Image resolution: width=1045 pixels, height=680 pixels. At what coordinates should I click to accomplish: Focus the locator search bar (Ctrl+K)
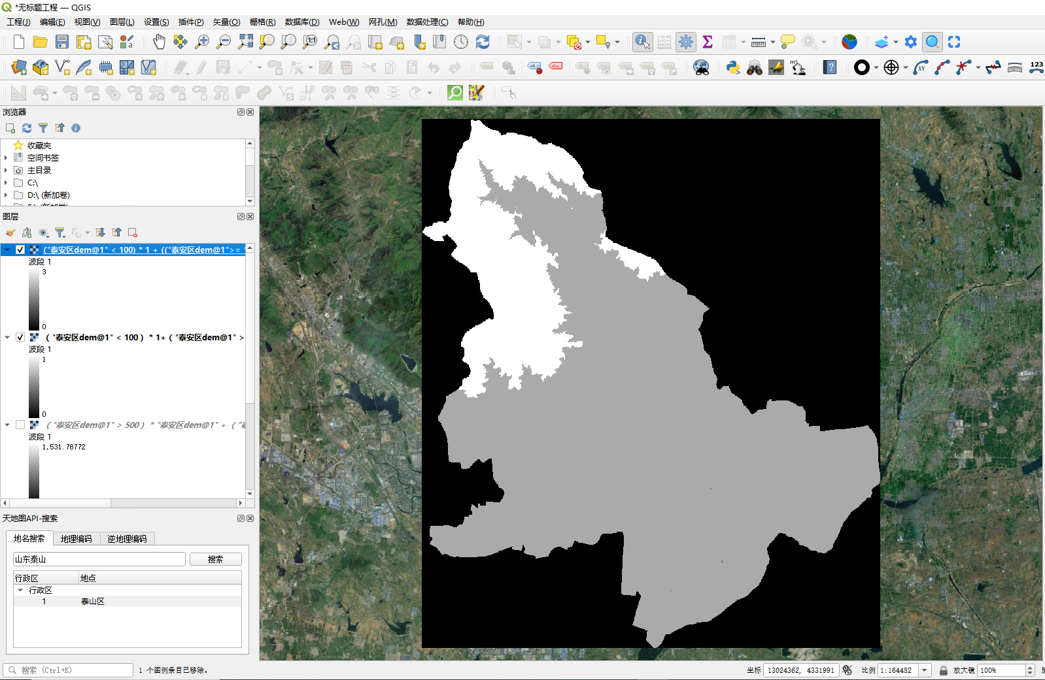point(69,670)
